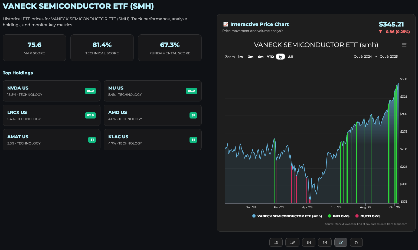Pick the 3M timeframe button below chart

point(325,242)
